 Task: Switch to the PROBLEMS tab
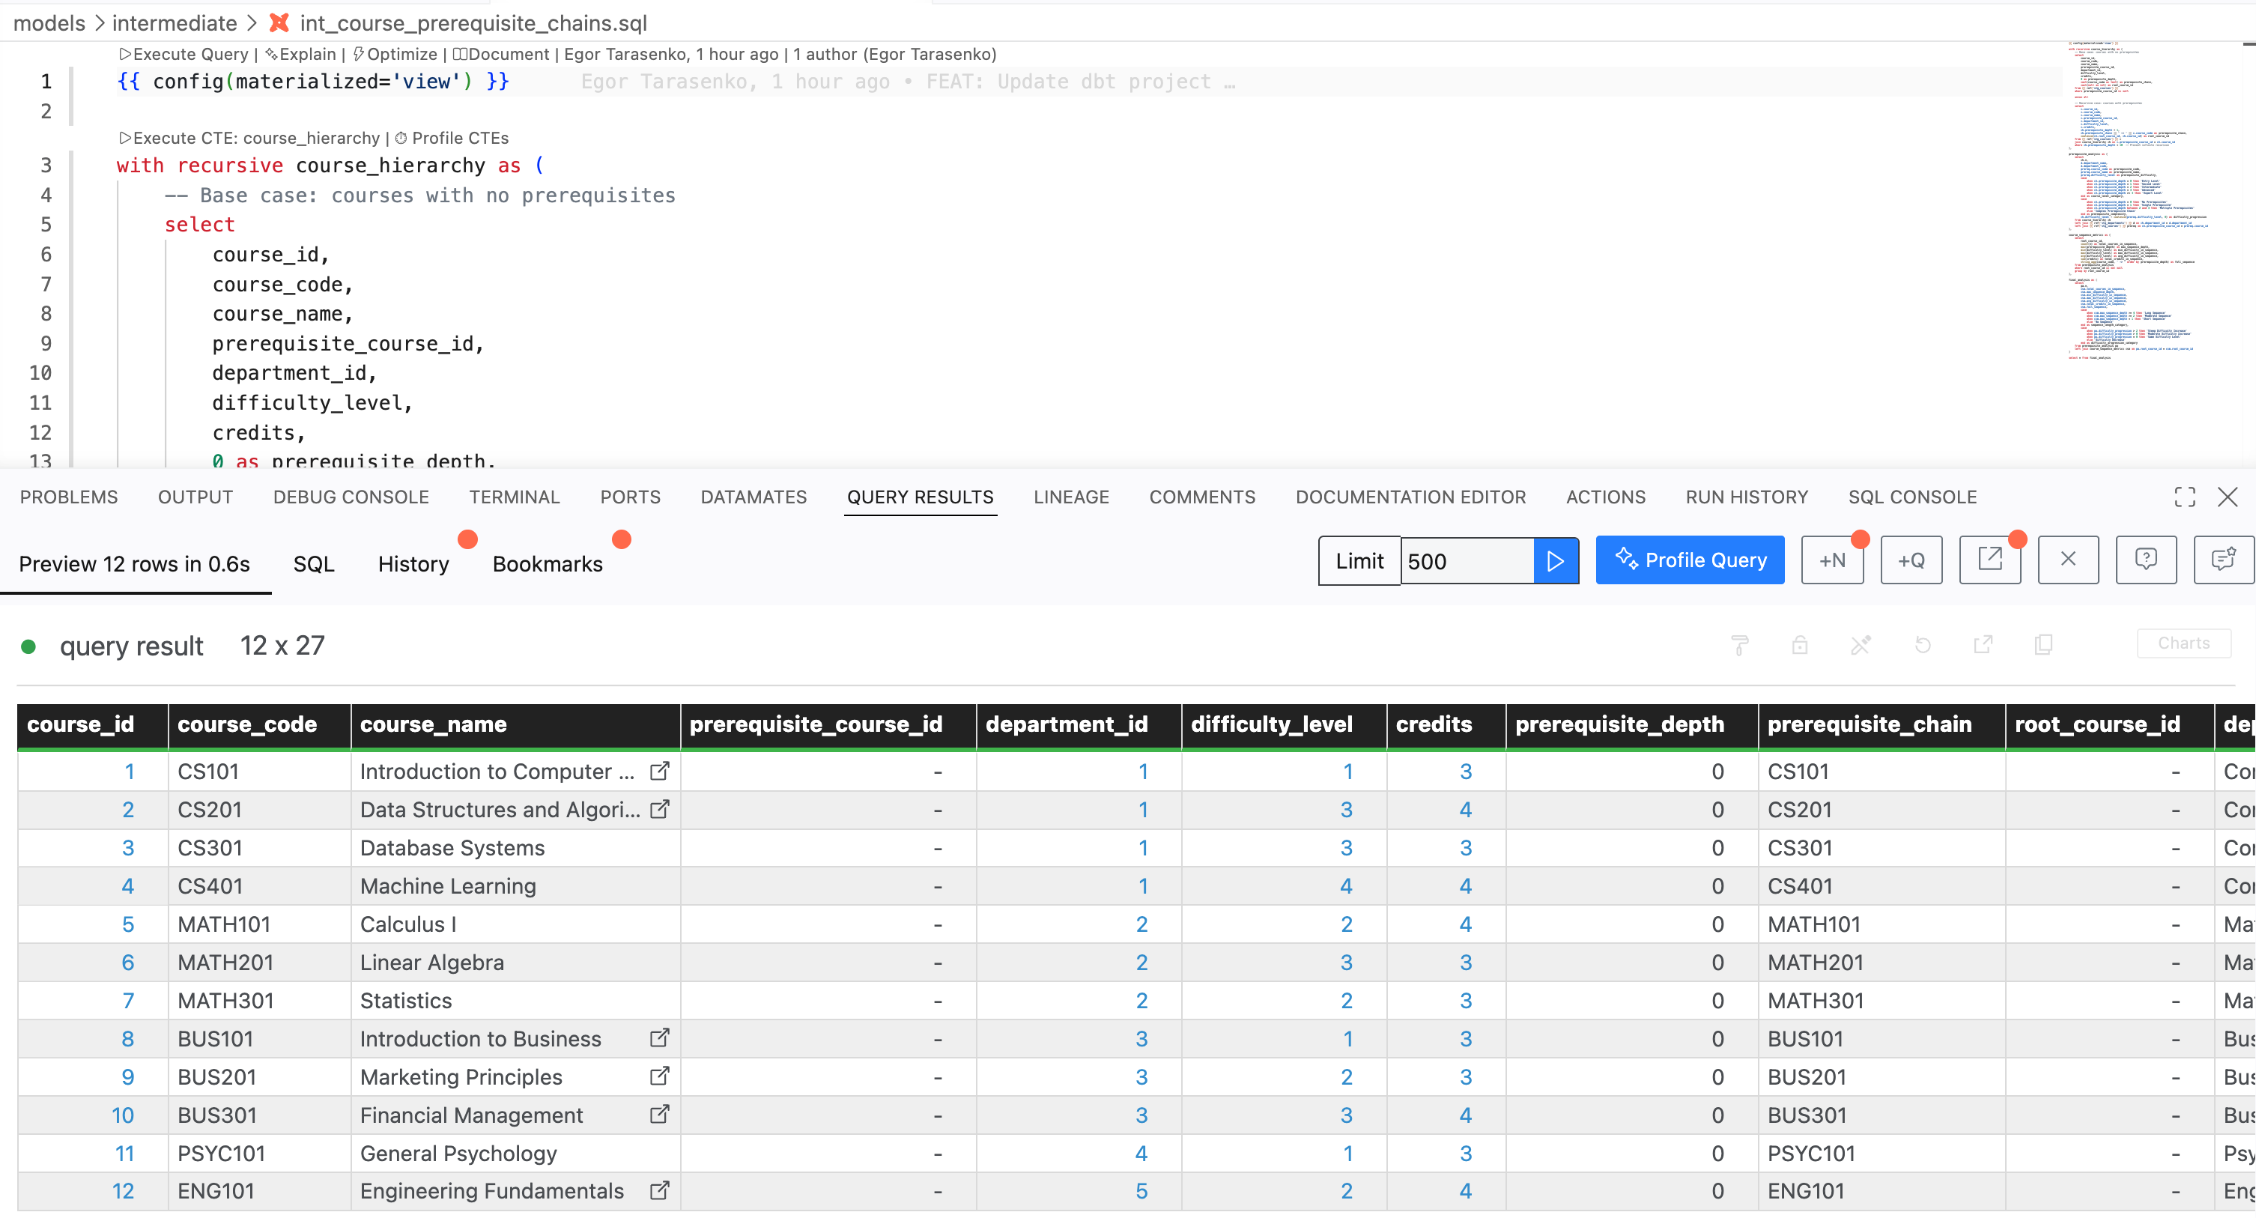click(68, 497)
